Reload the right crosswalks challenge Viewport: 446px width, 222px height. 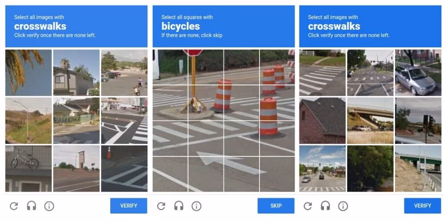(x=308, y=206)
